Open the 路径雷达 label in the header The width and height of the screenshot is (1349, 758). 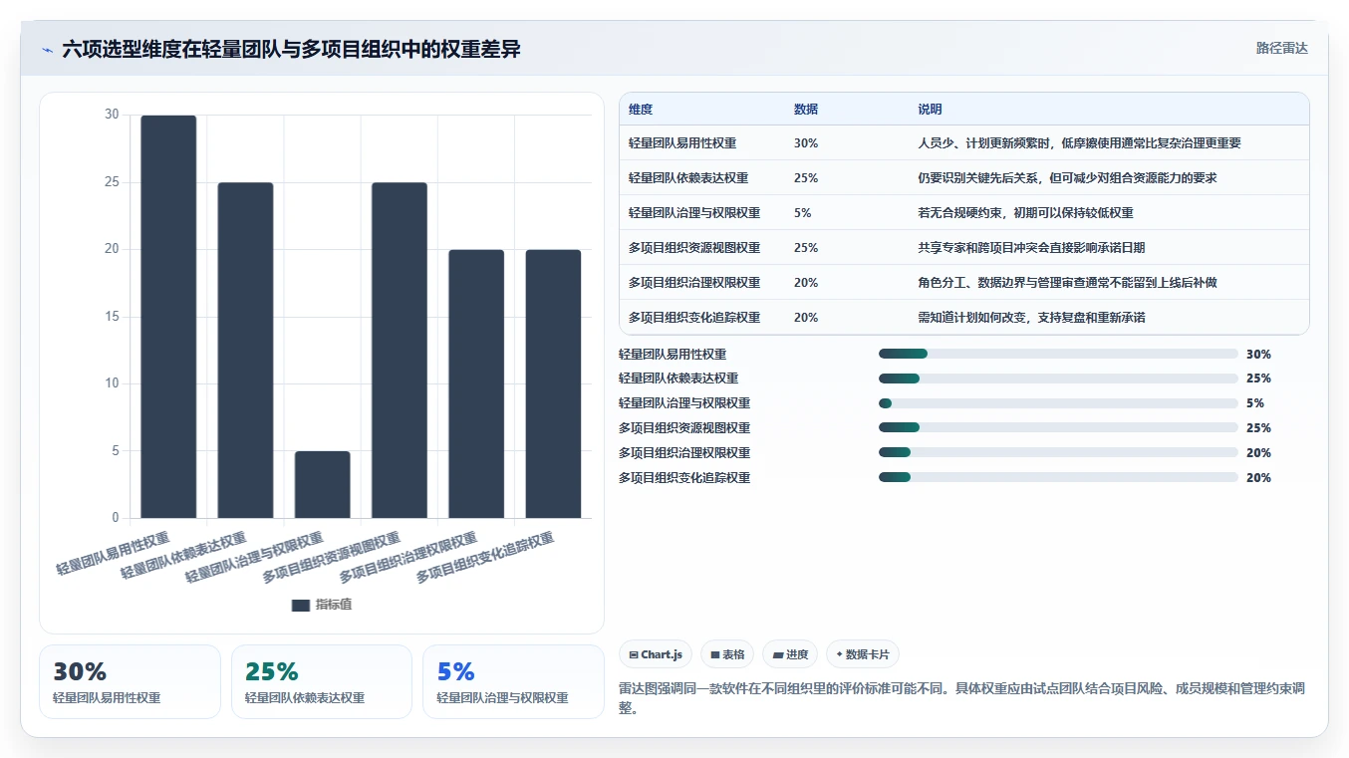tap(1281, 48)
